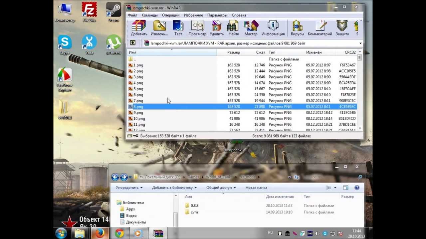Click the WinRAR file list vertical scrollbar
Screen dimensions: 426x239
(360, 90)
